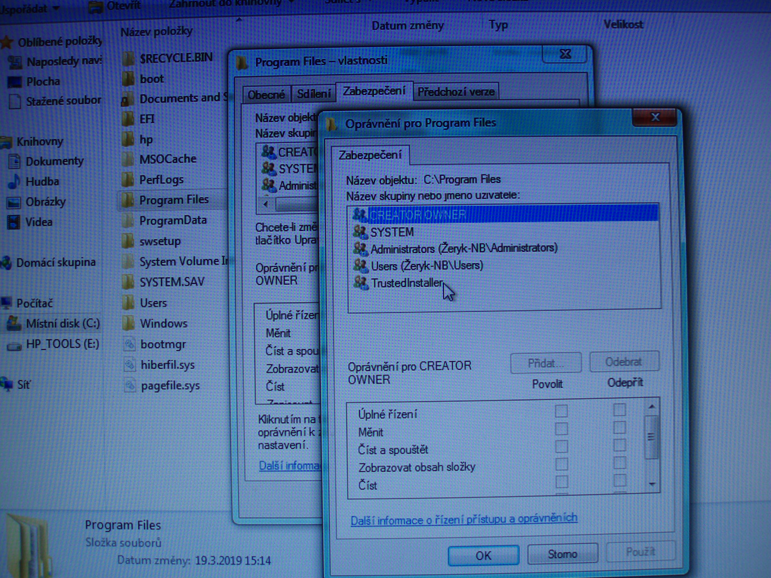Open the Windows folder icon
The height and width of the screenshot is (578, 771).
click(128, 323)
